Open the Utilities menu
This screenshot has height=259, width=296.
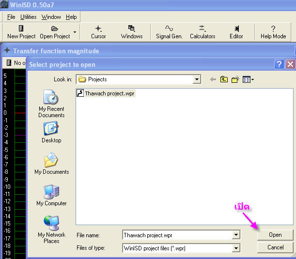click(28, 17)
